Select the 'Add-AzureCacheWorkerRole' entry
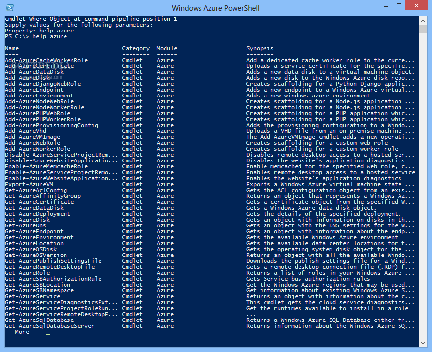This screenshot has width=432, height=352. click(x=46, y=61)
